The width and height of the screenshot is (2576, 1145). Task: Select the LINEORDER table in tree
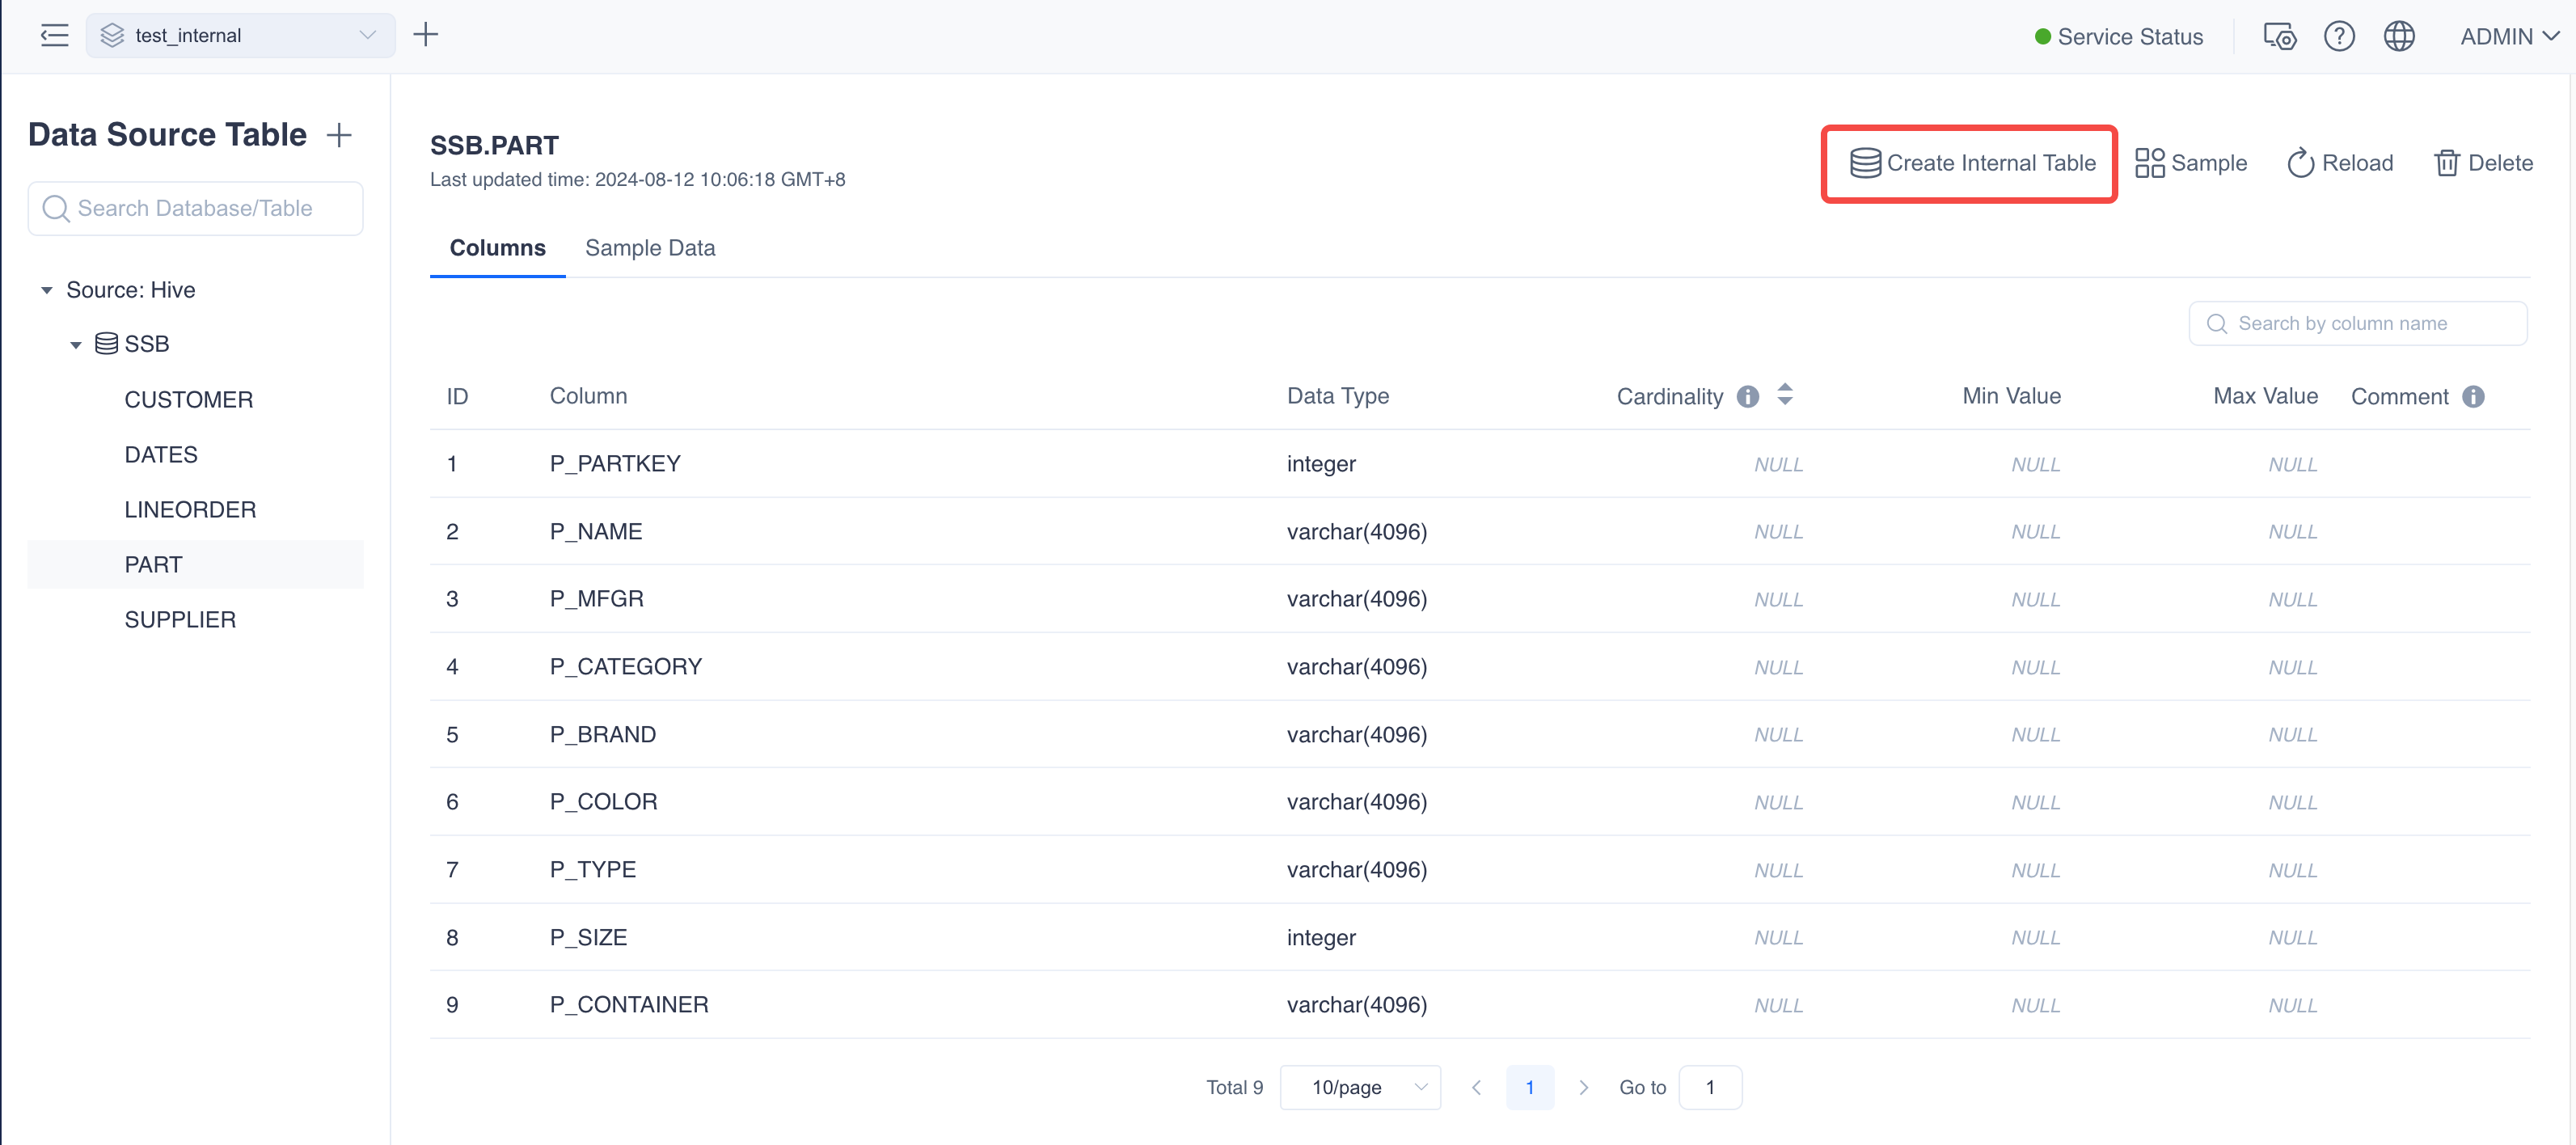tap(190, 510)
